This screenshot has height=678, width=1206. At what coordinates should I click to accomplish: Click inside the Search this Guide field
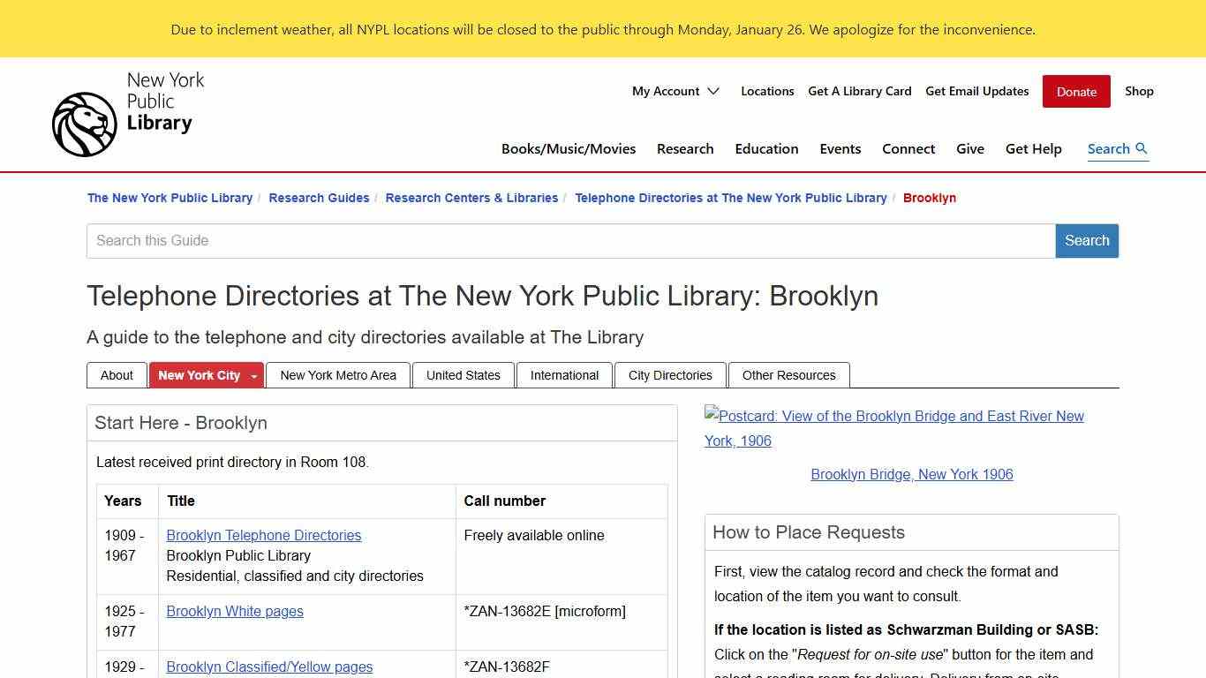tap(570, 240)
